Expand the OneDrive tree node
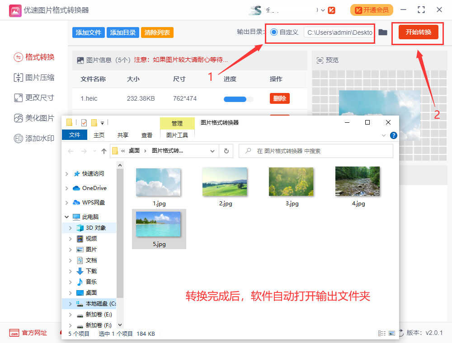452x343 pixels. 67,188
